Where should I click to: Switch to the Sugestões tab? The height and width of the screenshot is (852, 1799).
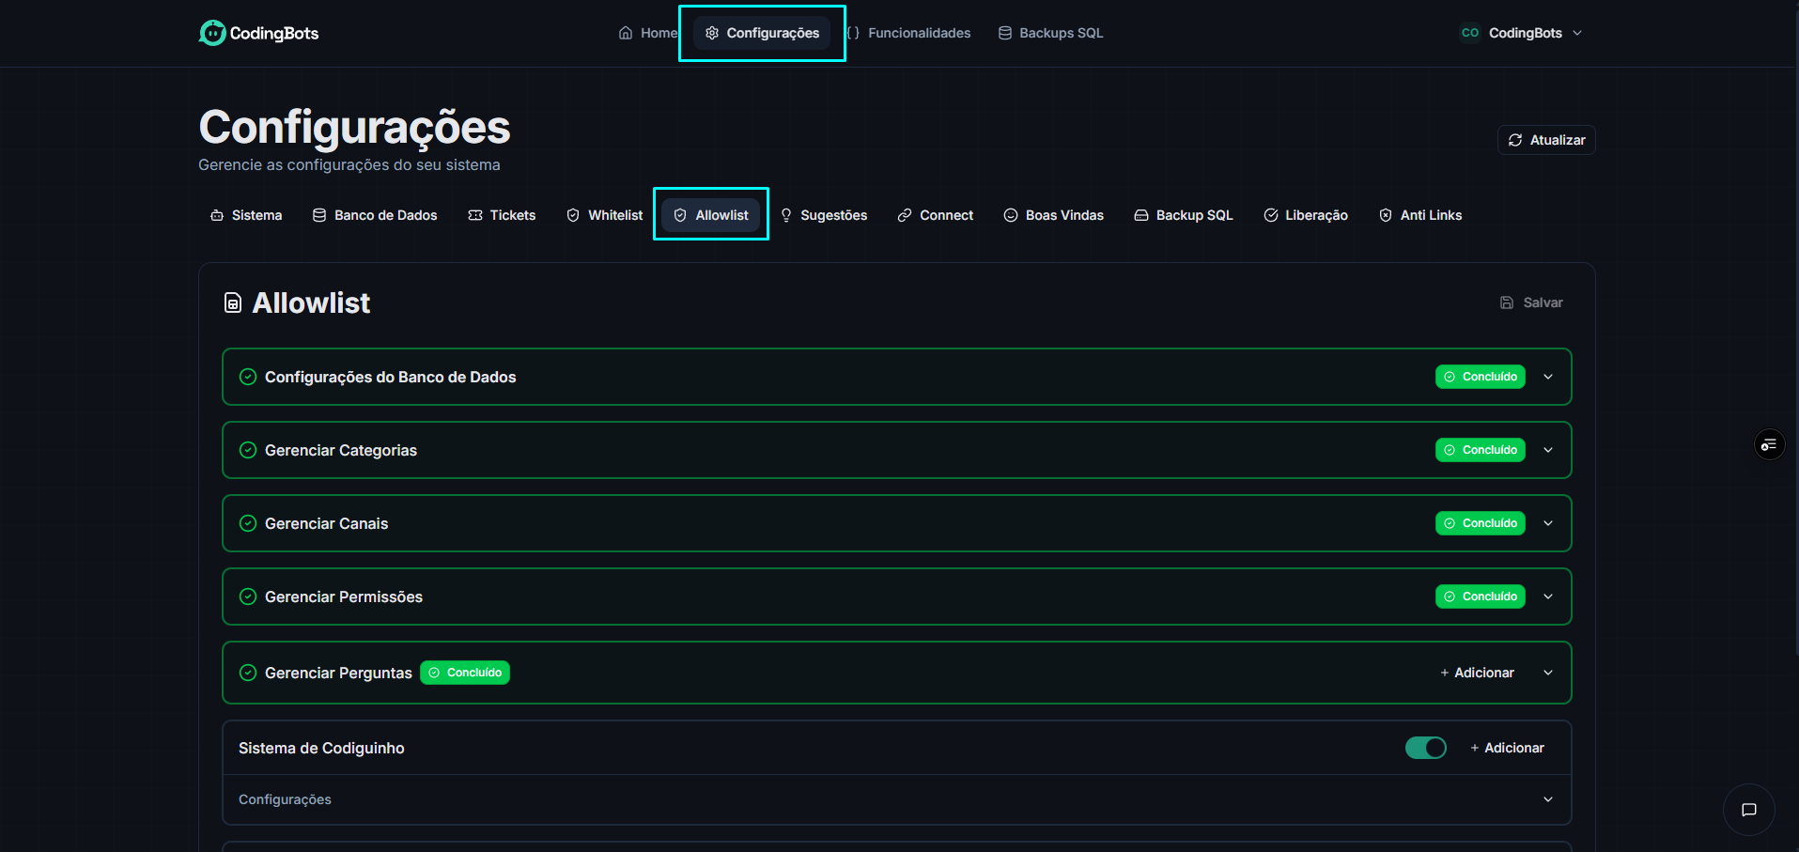click(x=824, y=215)
